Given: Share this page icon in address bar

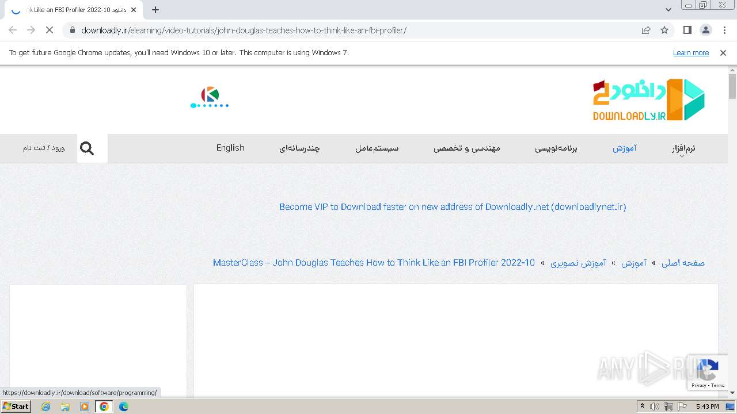Looking at the screenshot, I should (646, 30).
